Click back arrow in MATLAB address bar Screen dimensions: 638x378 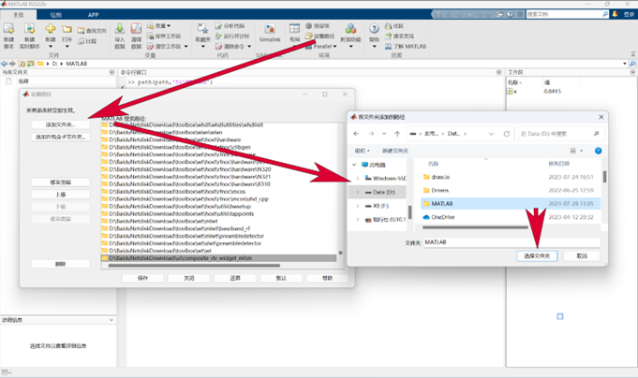click(4, 64)
